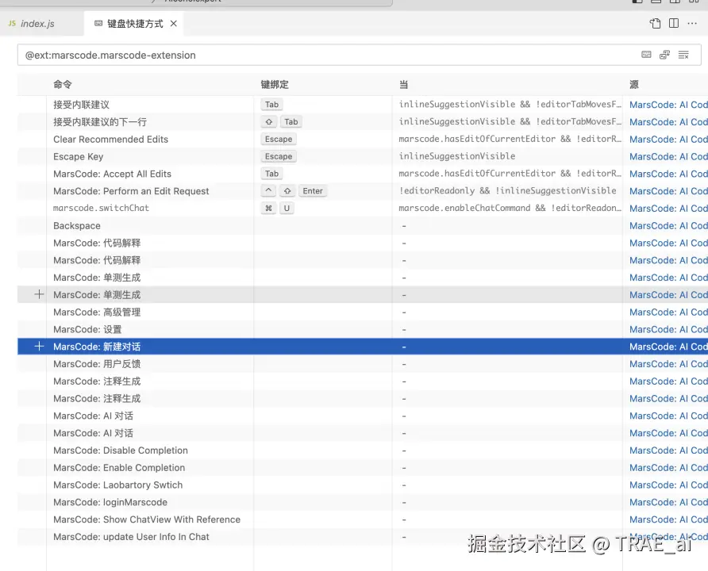708x571 pixels.
Task: Enable Record Keys with the keyboard icon
Action: click(646, 54)
